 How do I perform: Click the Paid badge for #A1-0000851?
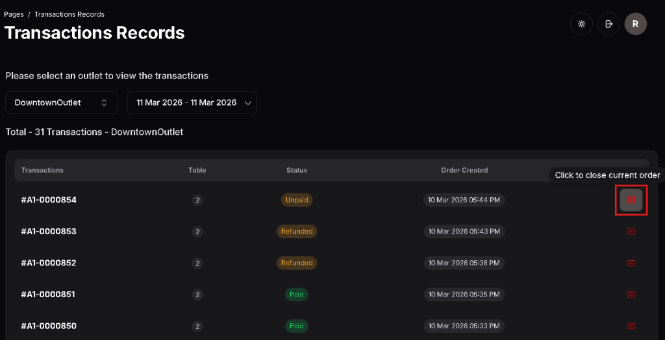tap(297, 295)
